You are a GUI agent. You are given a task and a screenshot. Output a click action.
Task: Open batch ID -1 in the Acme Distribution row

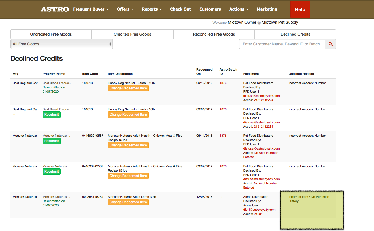[x=221, y=197]
